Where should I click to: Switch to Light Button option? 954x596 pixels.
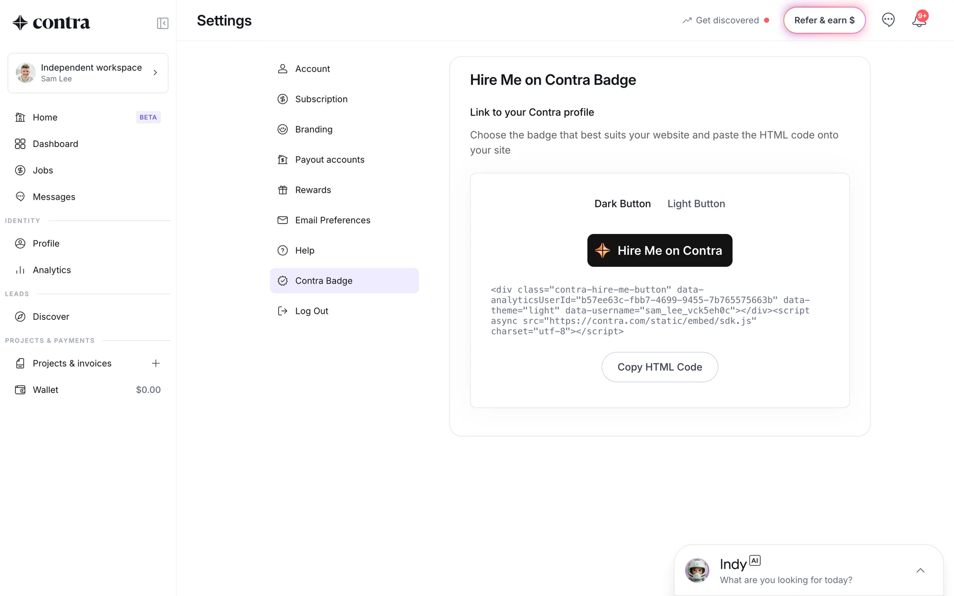tap(696, 204)
